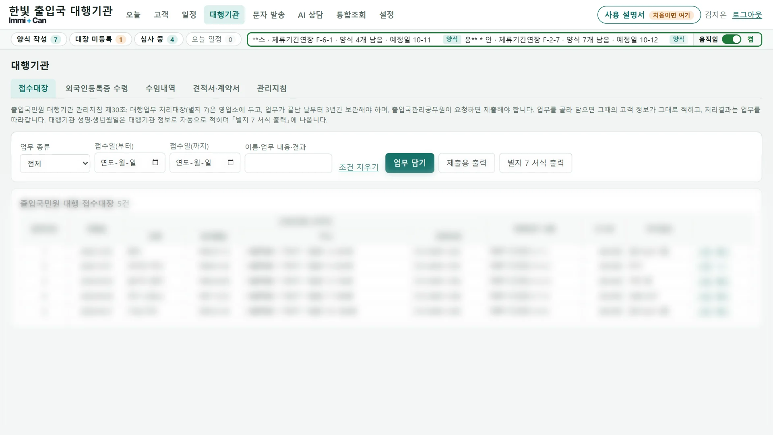Image resolution: width=773 pixels, height=435 pixels.
Task: Focus the 이름·업무 내용·결과 search field
Action: click(x=288, y=163)
